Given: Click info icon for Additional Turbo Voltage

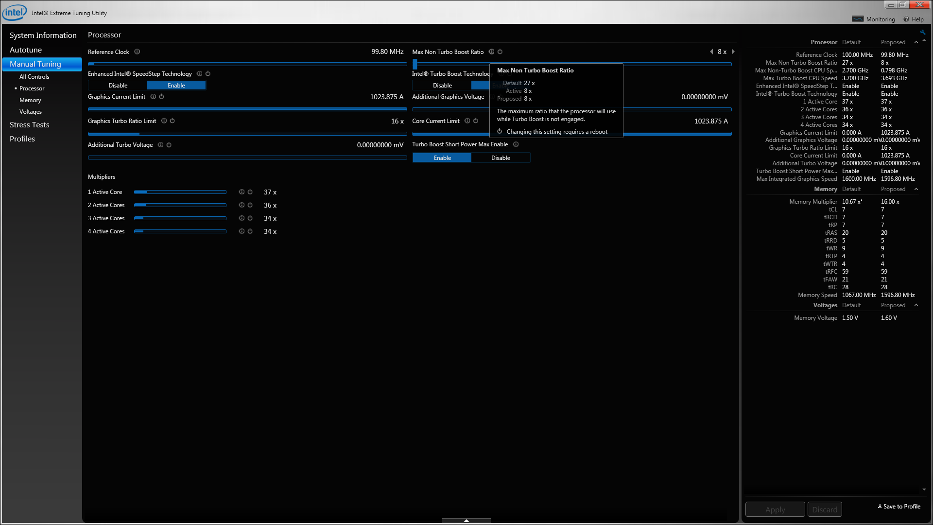Looking at the screenshot, I should click(161, 145).
